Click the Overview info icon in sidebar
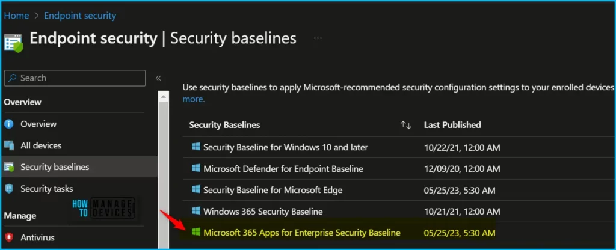Image resolution: width=616 pixels, height=250 pixels. (9, 124)
